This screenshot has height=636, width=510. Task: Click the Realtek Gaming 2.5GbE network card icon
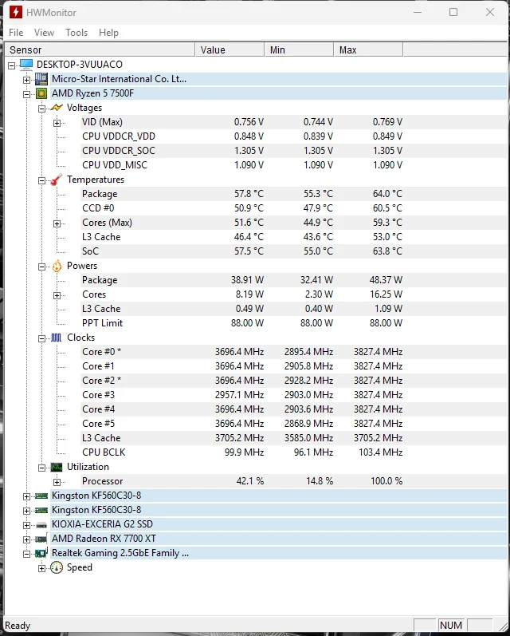point(41,553)
